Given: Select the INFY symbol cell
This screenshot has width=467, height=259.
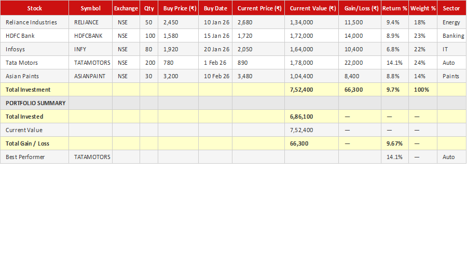Looking at the screenshot, I should pos(90,49).
